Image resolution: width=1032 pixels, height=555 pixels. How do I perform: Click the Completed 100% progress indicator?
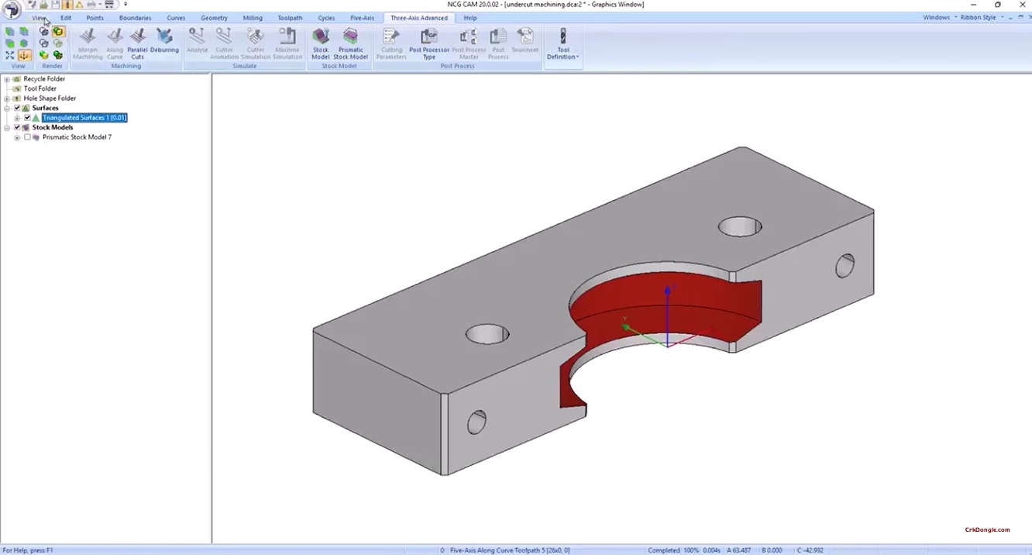pos(673,550)
